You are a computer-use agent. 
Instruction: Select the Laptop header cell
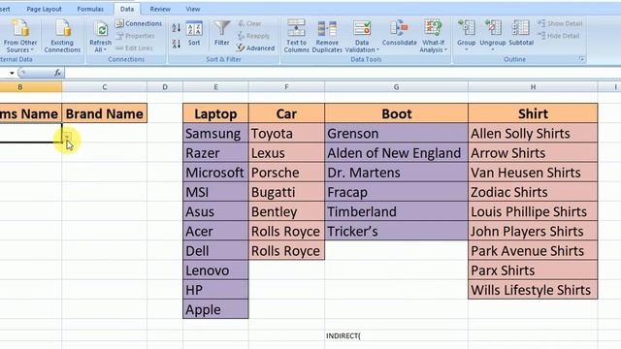(215, 113)
